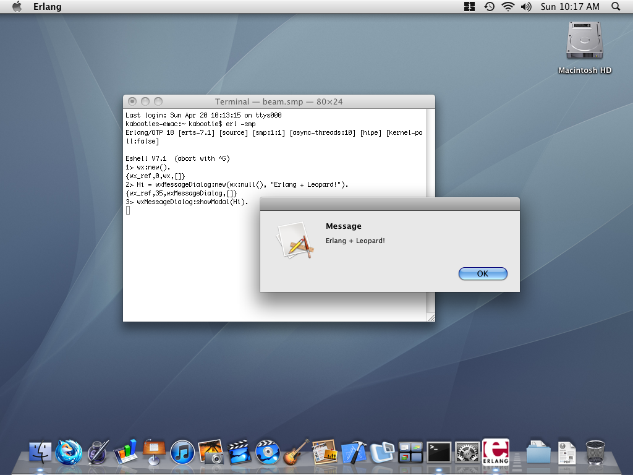Click OK in the Message dialog
Viewport: 633px width, 475px height.
483,273
